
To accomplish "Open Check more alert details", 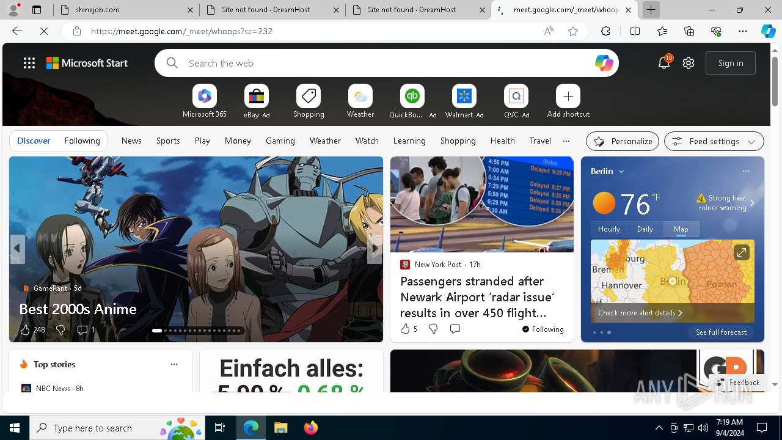I will 640,313.
